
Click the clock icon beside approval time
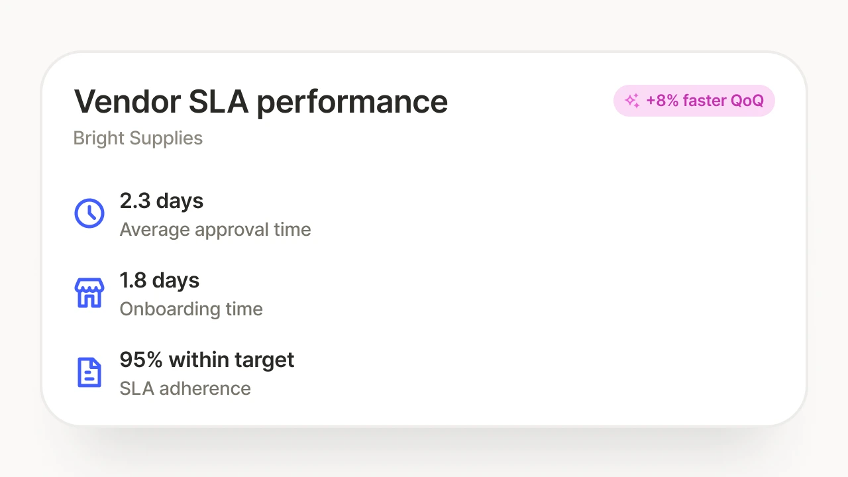[x=89, y=213]
